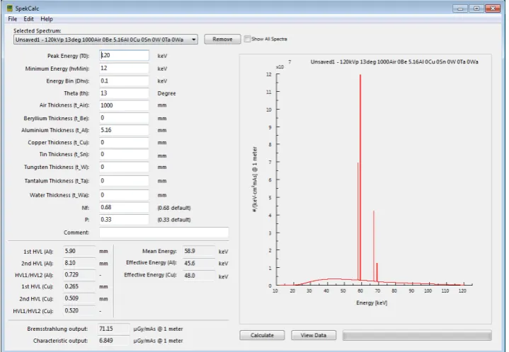The height and width of the screenshot is (352, 509).
Task: Click the spectrum plot title text
Action: coord(394,62)
